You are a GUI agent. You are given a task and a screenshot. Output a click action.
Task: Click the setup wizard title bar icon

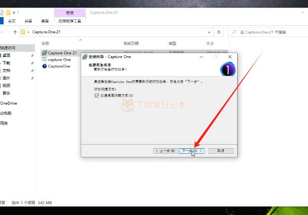pyautogui.click(x=85, y=57)
